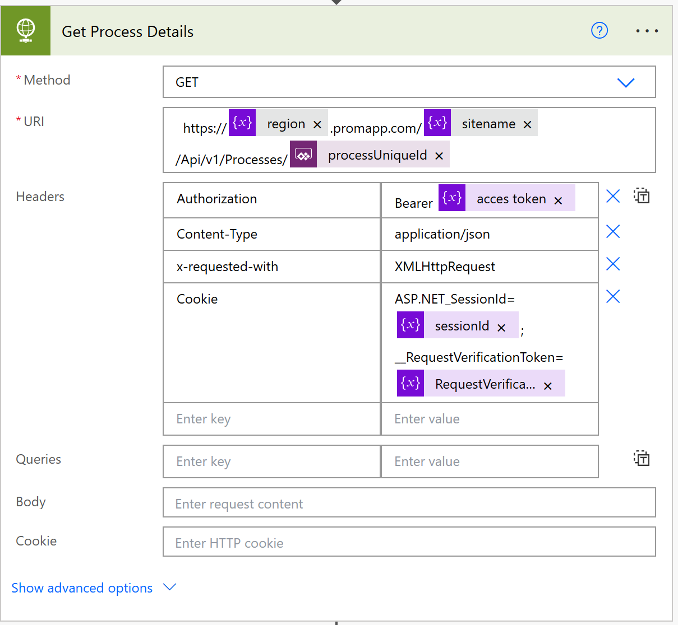Delete the Cookie header row
The image size is (678, 625).
(x=613, y=297)
